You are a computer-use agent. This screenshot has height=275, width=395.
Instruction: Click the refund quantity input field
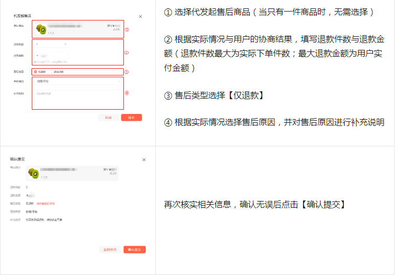tap(51, 45)
